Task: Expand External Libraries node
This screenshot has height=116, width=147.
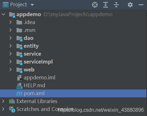Action: pyautogui.click(x=3, y=101)
